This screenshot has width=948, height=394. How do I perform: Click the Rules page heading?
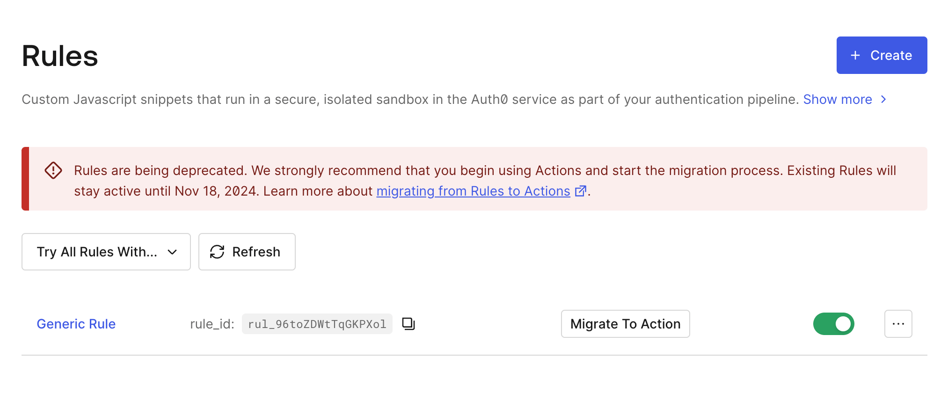coord(60,56)
